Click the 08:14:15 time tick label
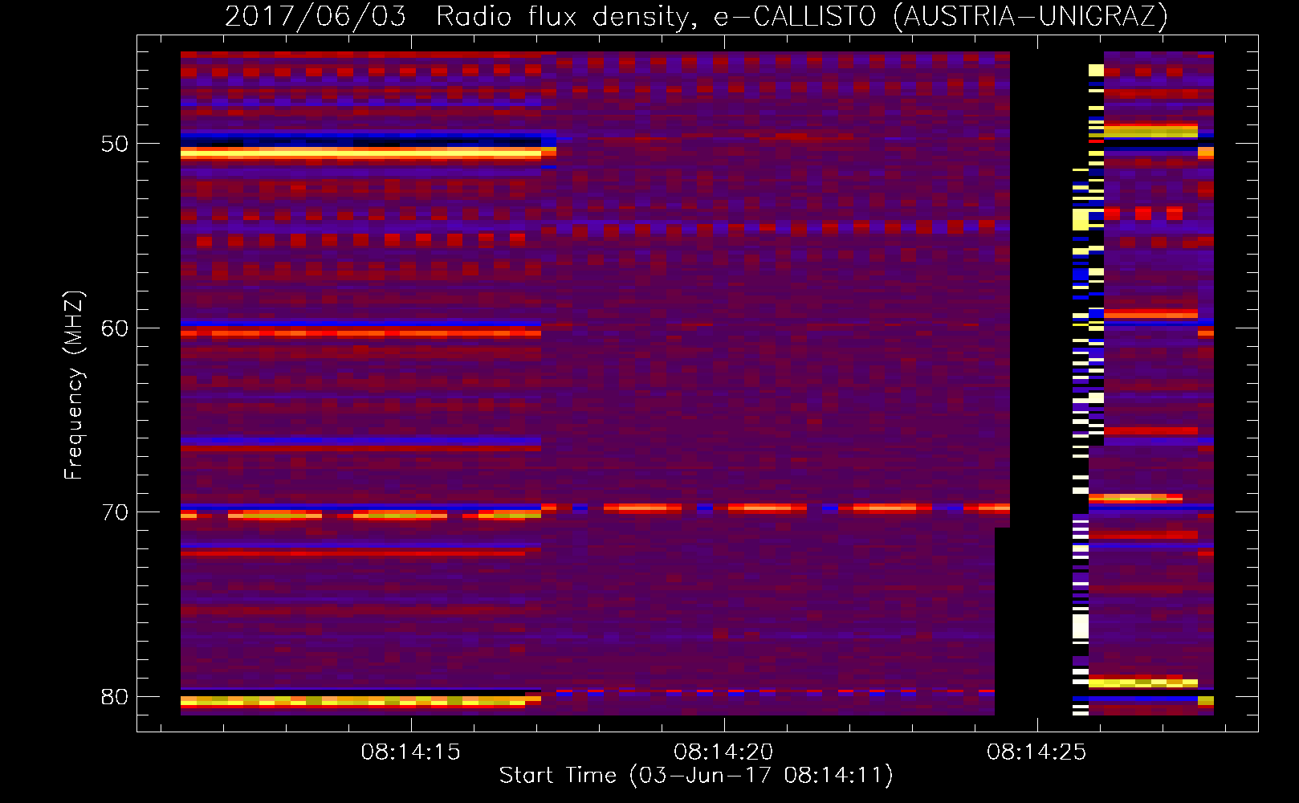 (x=410, y=752)
